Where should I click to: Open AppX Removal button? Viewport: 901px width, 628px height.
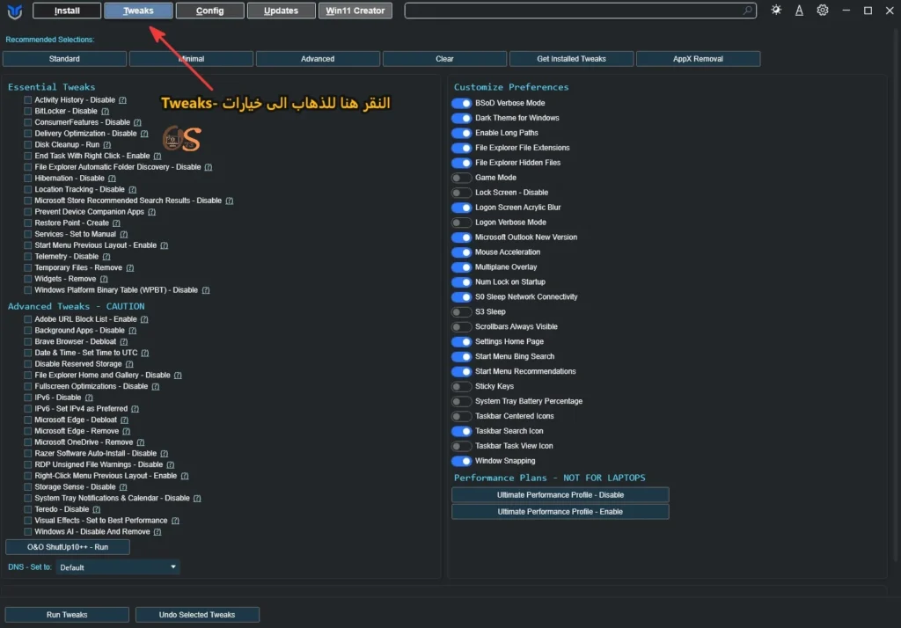698,59
